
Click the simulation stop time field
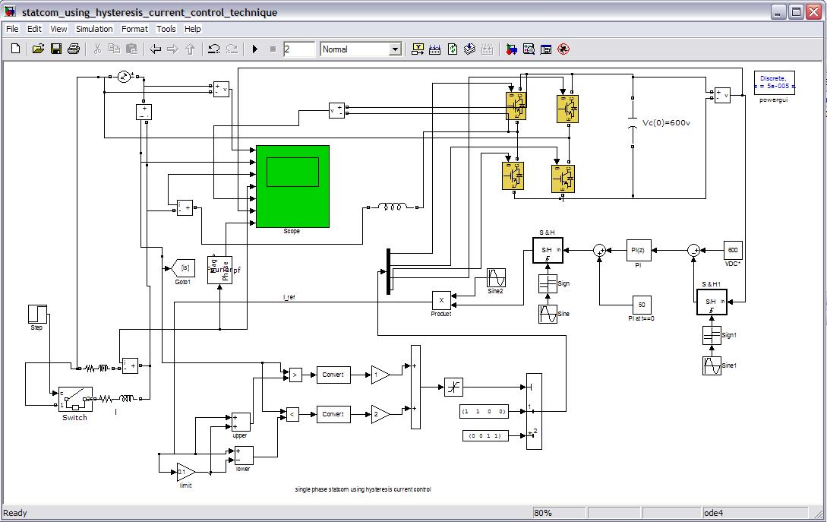coord(299,49)
